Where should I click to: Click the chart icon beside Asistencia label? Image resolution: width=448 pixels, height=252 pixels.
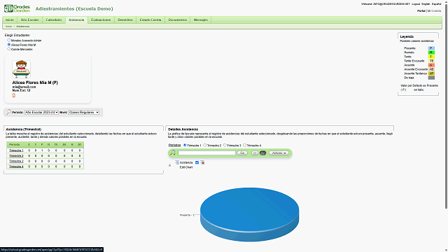177,162
